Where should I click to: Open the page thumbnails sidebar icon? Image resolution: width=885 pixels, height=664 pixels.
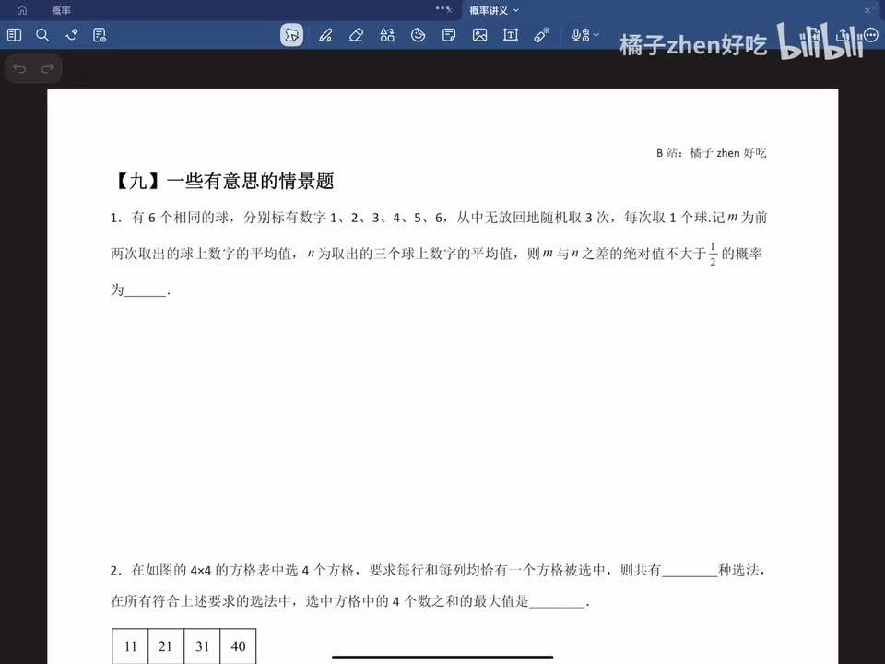(14, 35)
